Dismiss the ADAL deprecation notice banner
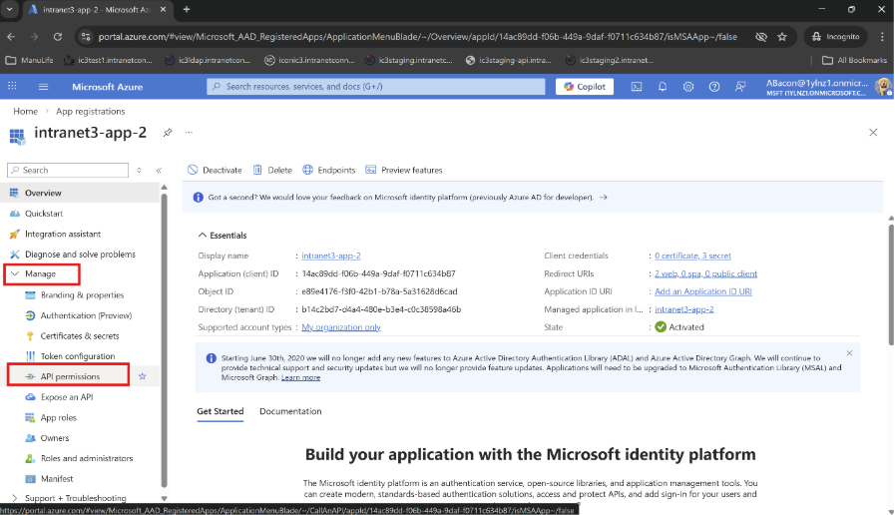 [x=849, y=352]
